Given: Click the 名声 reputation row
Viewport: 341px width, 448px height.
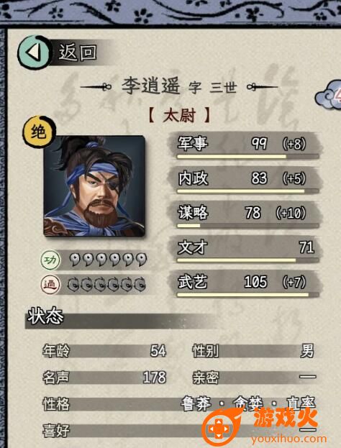Looking at the screenshot, I should click(104, 377).
